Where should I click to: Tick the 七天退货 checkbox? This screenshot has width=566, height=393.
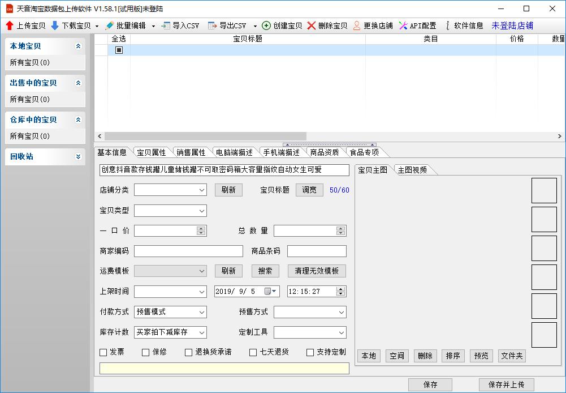coord(253,352)
